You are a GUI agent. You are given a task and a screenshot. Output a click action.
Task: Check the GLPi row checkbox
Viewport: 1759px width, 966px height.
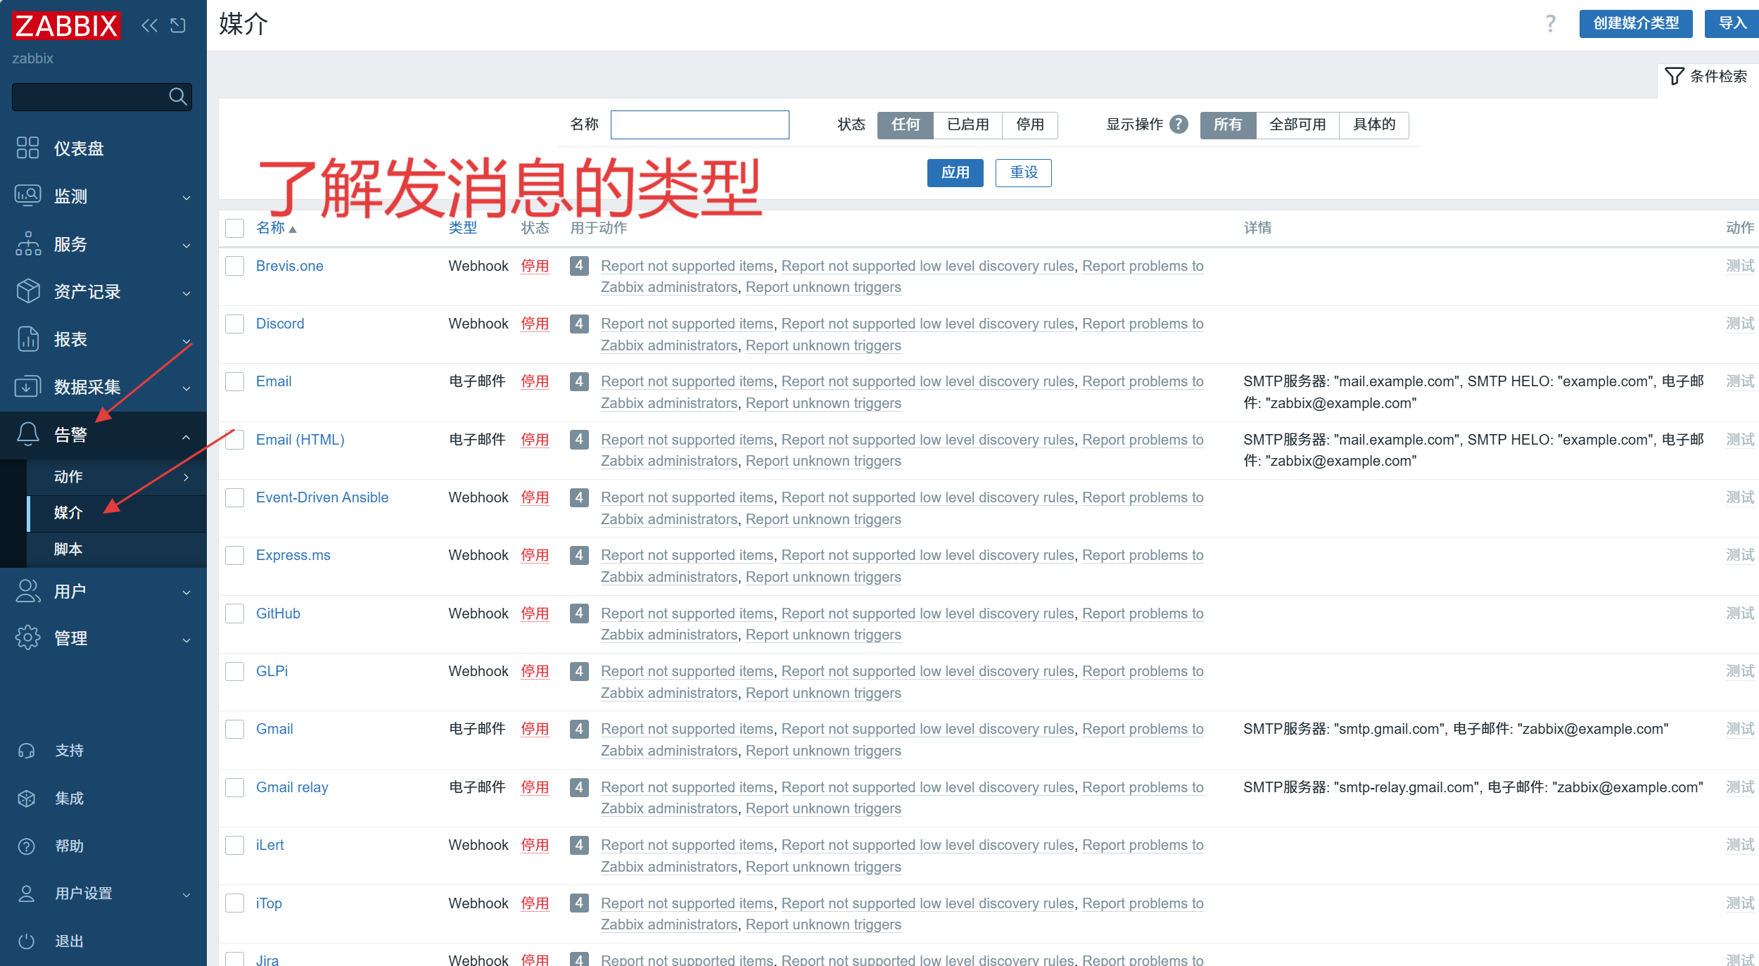[x=234, y=671]
